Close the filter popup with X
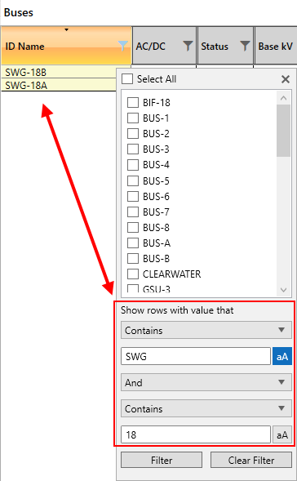The width and height of the screenshot is (297, 481). [286, 79]
